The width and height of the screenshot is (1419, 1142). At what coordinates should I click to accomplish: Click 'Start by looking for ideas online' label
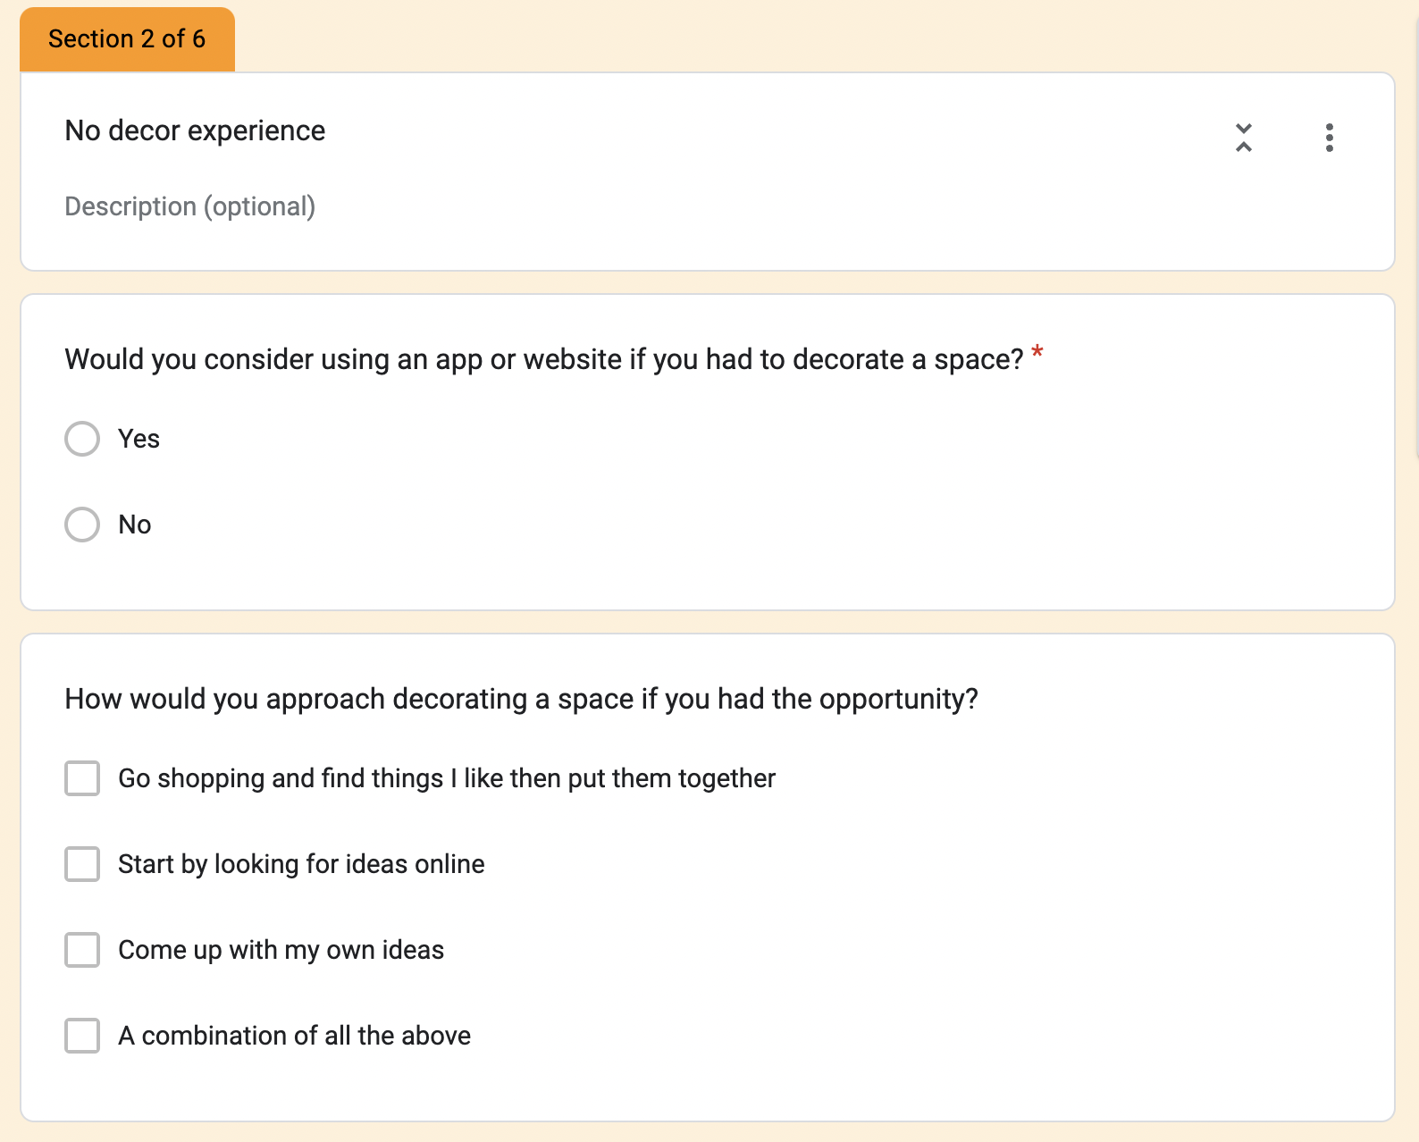pyautogui.click(x=301, y=864)
